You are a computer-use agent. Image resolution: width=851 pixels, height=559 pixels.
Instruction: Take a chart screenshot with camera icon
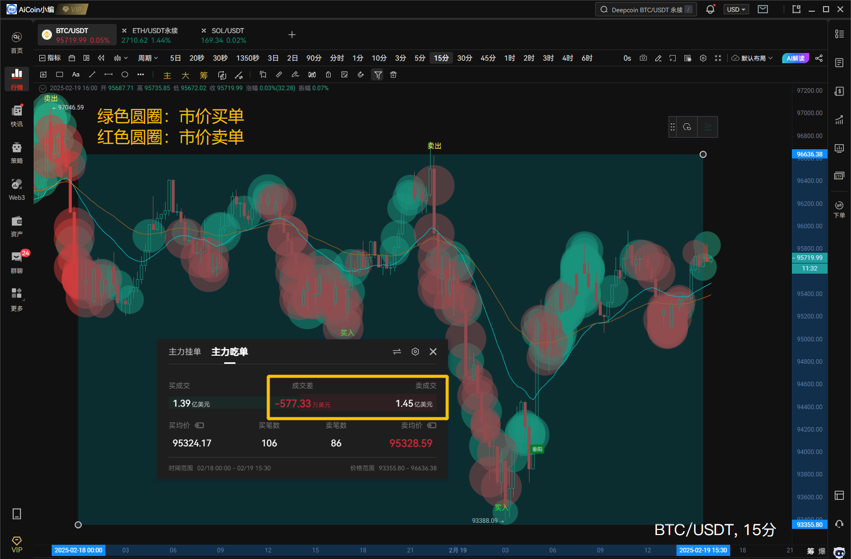[x=644, y=58]
